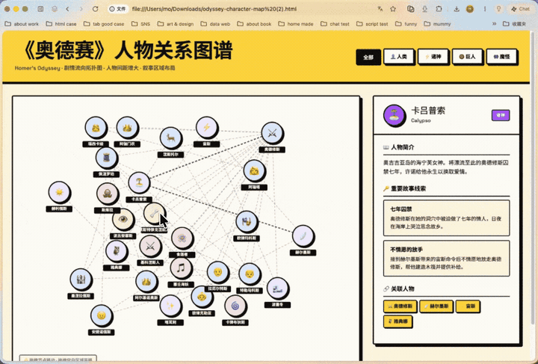538x364 pixels.
Task: Bookmark this page with the star
Action: point(393,9)
